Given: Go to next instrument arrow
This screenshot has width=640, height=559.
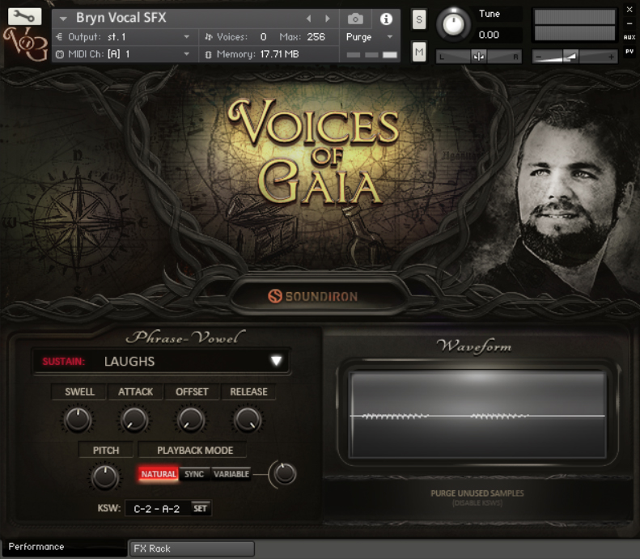Looking at the screenshot, I should 328,19.
